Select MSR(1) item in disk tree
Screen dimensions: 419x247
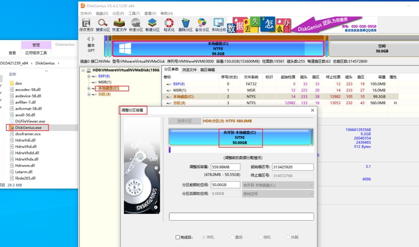(x=105, y=82)
